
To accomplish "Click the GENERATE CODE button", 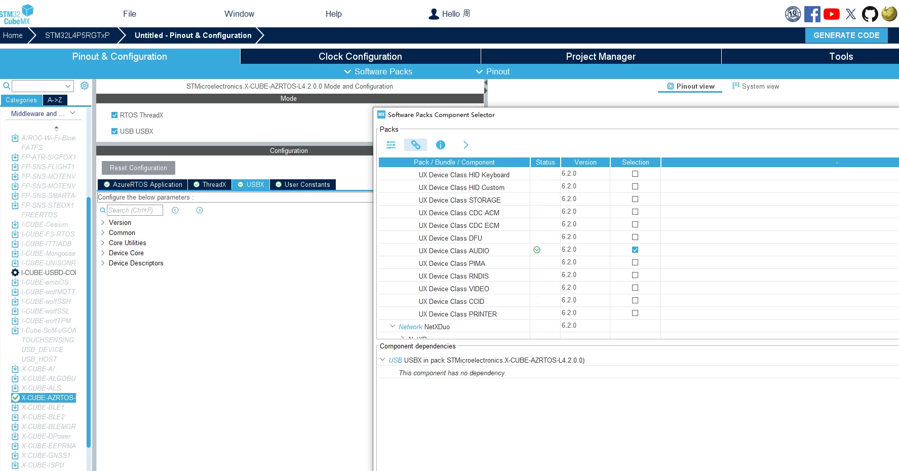I will tap(846, 35).
